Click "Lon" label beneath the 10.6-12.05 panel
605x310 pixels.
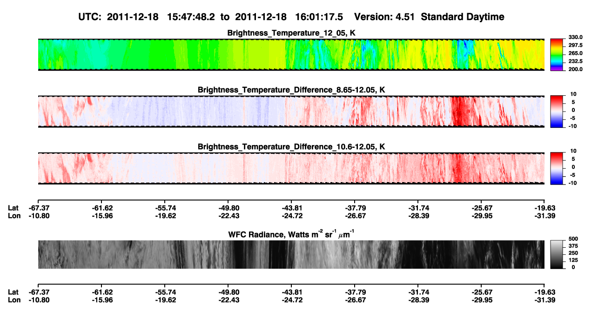14,216
